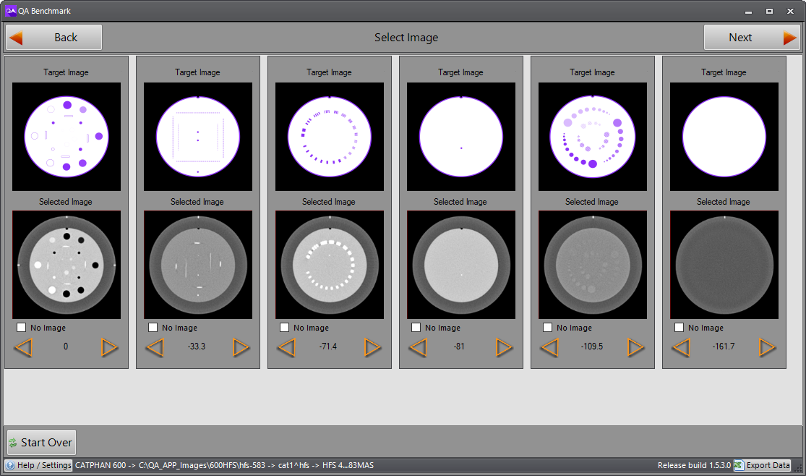This screenshot has width=806, height=476.
Task: Click the selected image for slice -71.4
Action: (330, 265)
